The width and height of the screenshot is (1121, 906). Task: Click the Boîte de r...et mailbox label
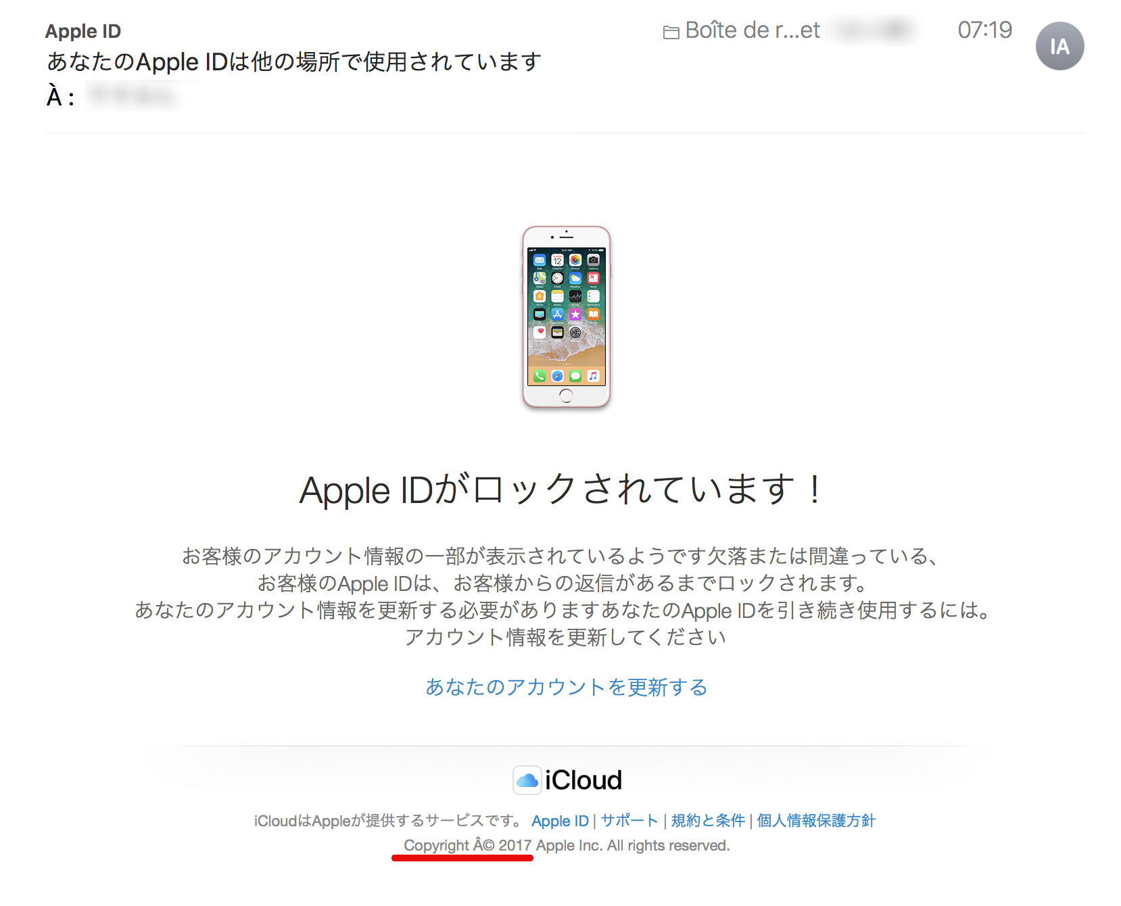point(752,30)
